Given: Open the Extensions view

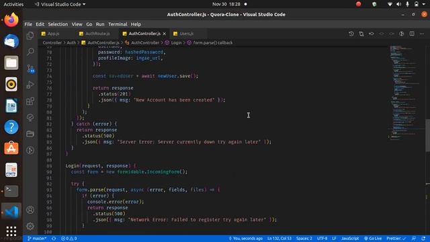Looking at the screenshot, I should tap(30, 102).
